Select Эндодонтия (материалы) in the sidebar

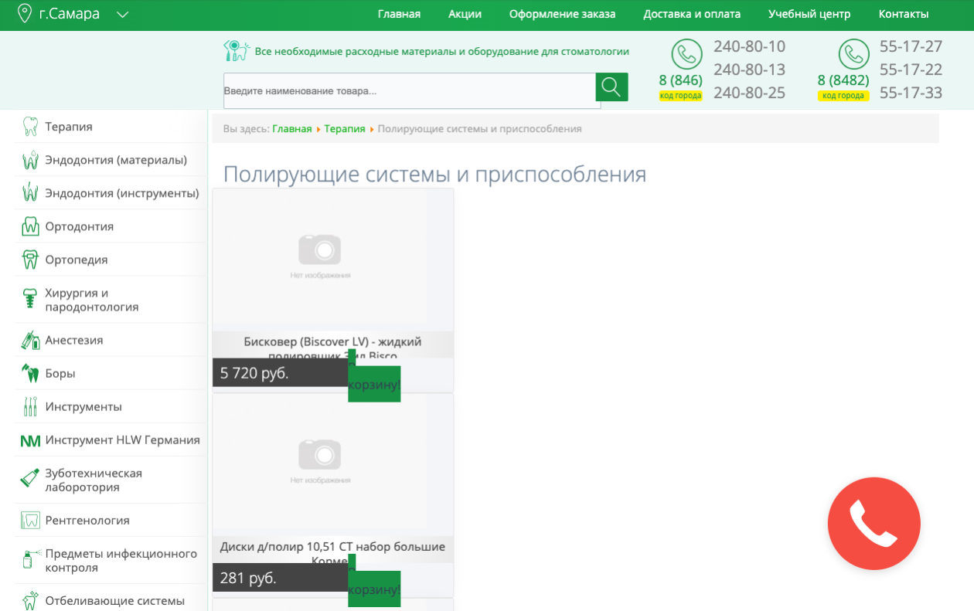point(116,160)
